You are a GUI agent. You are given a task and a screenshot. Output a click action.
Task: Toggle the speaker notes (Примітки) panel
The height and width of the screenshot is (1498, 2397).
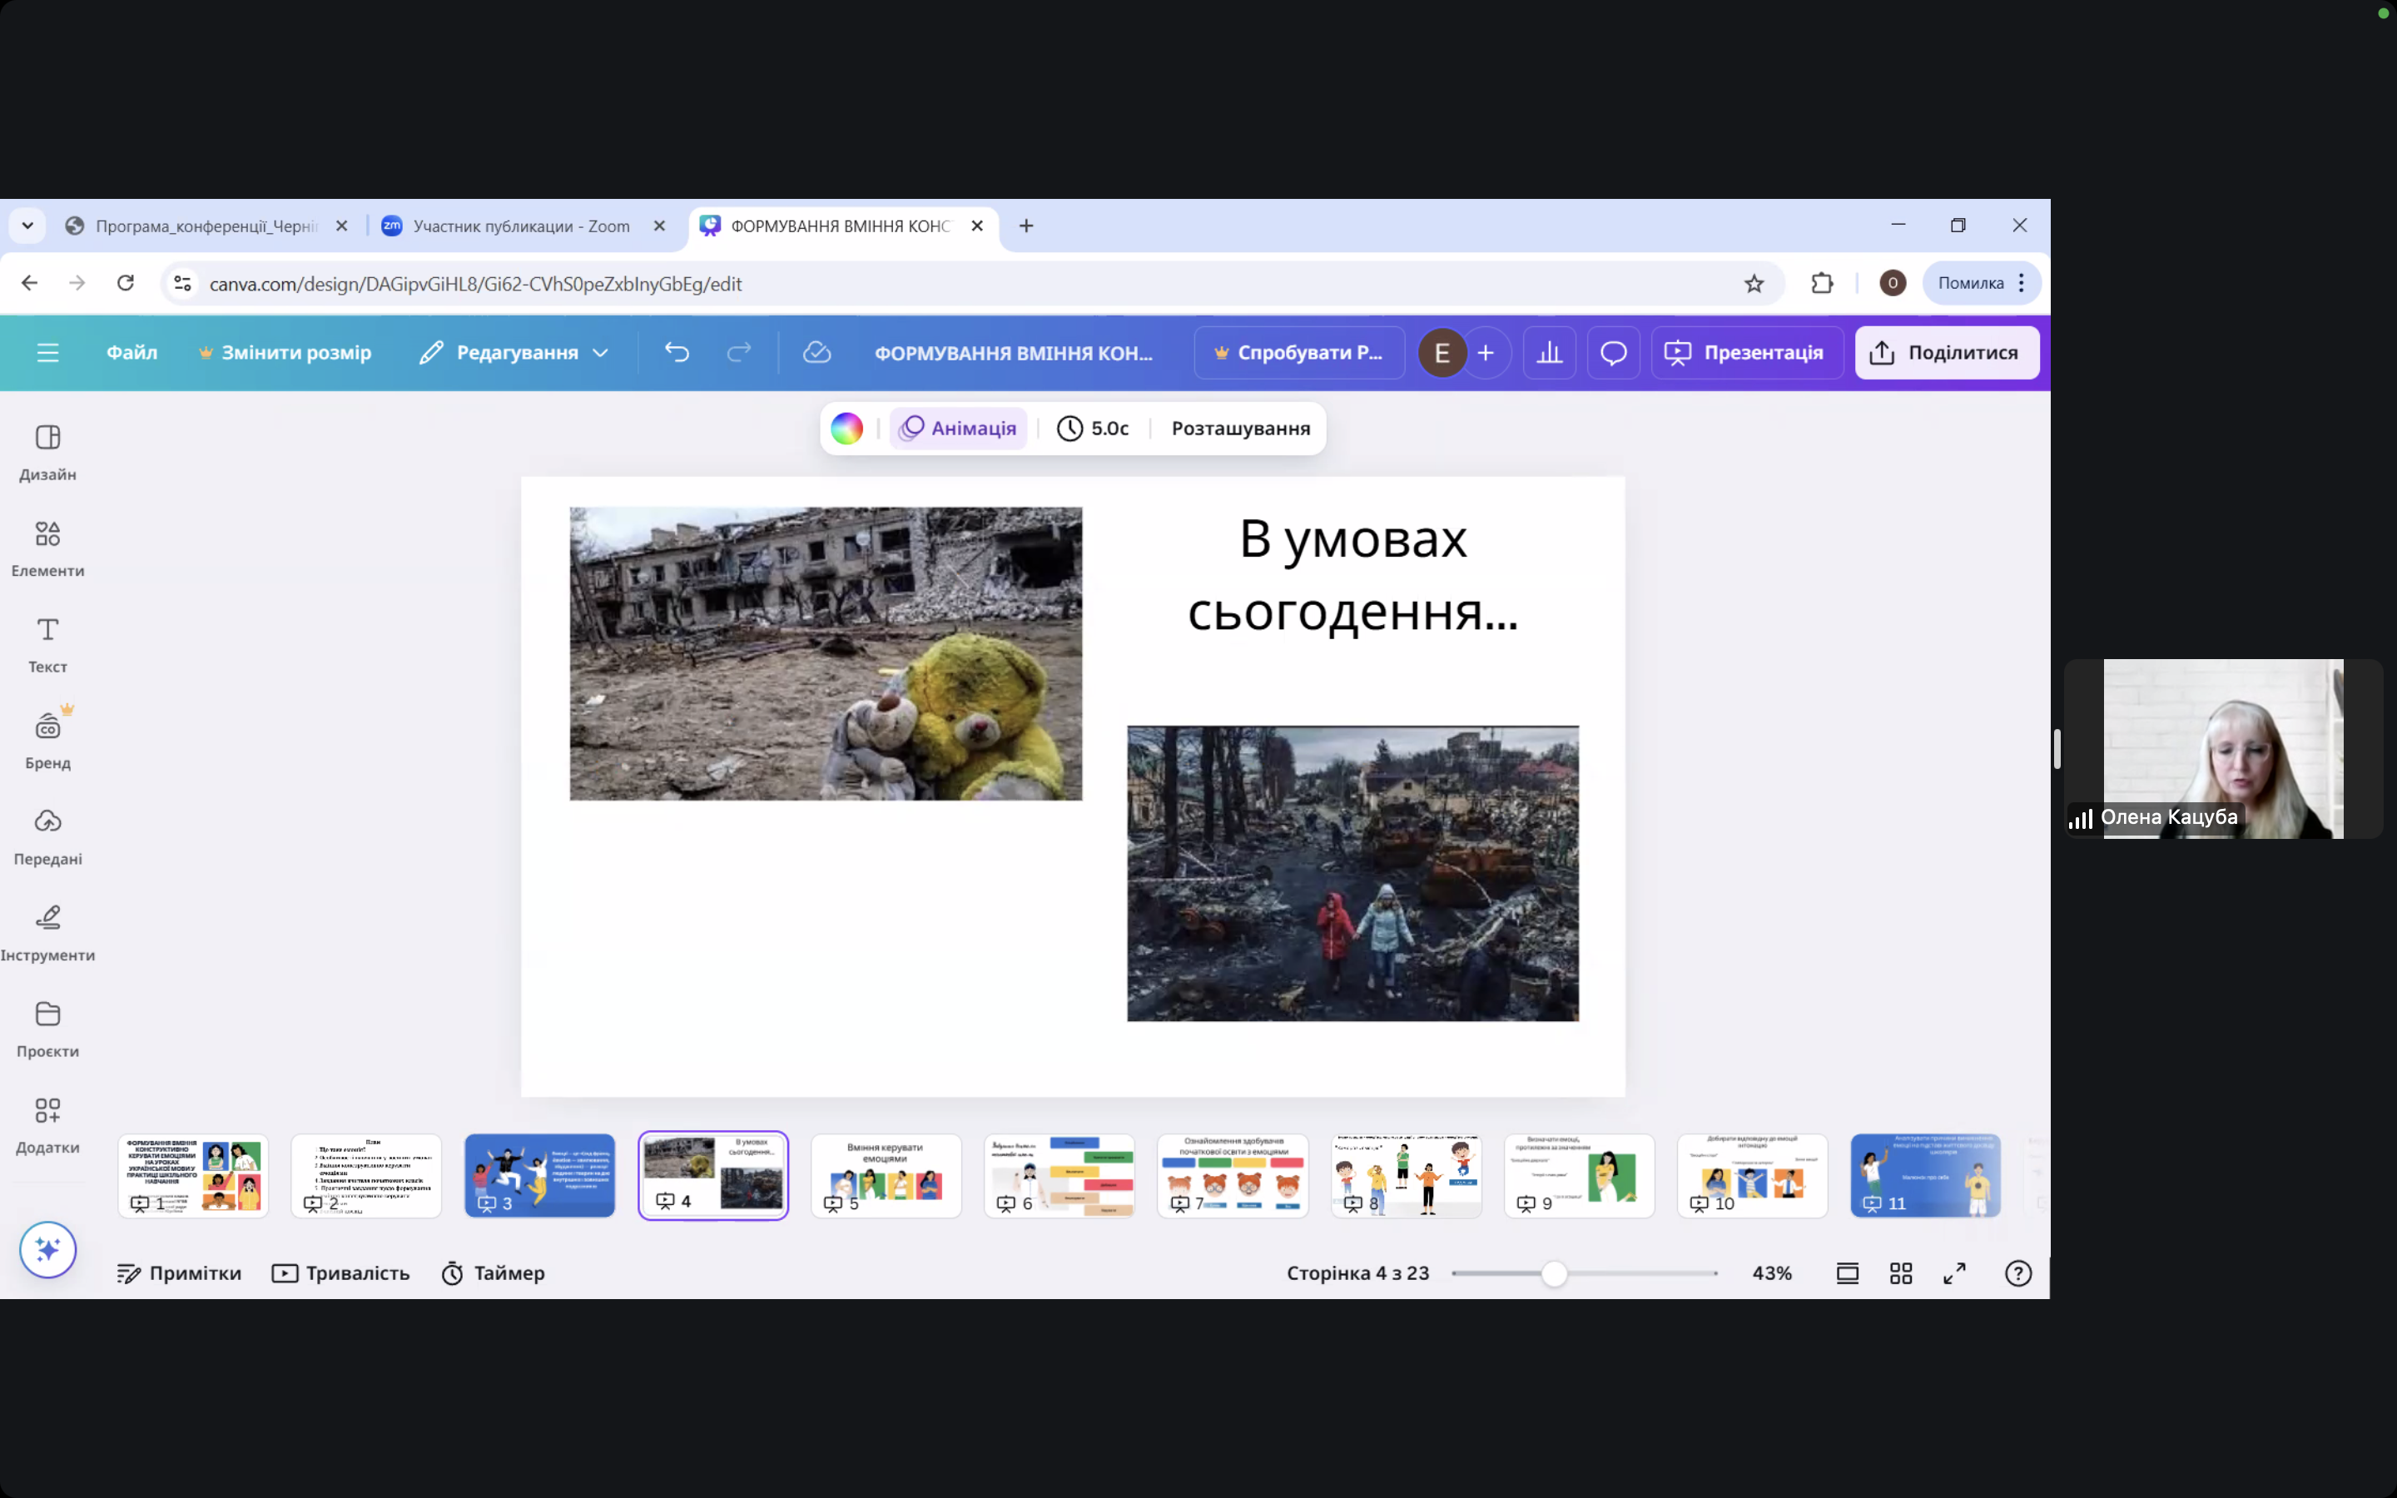point(179,1273)
